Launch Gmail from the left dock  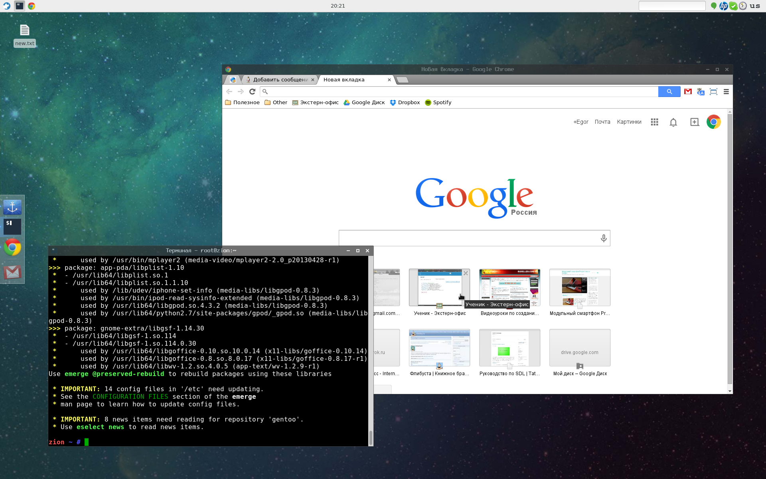(12, 272)
